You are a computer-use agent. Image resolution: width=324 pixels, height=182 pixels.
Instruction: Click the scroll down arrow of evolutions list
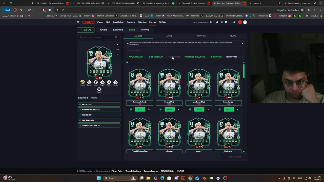244,152
